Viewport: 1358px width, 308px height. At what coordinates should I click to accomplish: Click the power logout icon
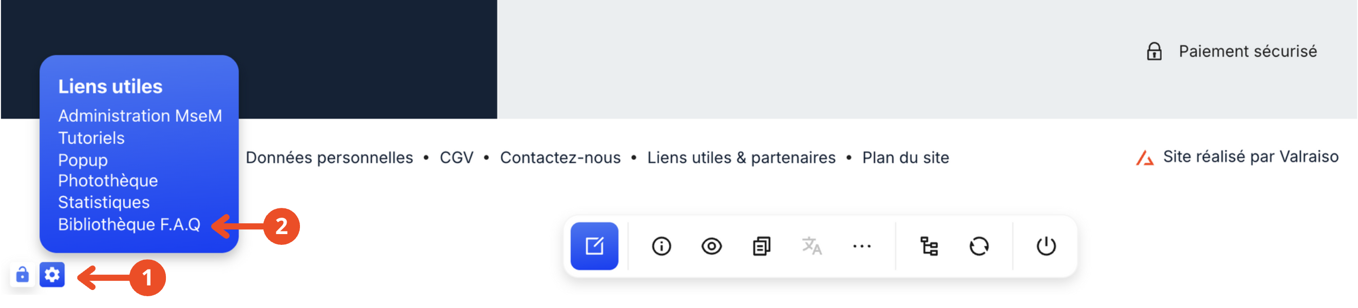pos(1046,246)
